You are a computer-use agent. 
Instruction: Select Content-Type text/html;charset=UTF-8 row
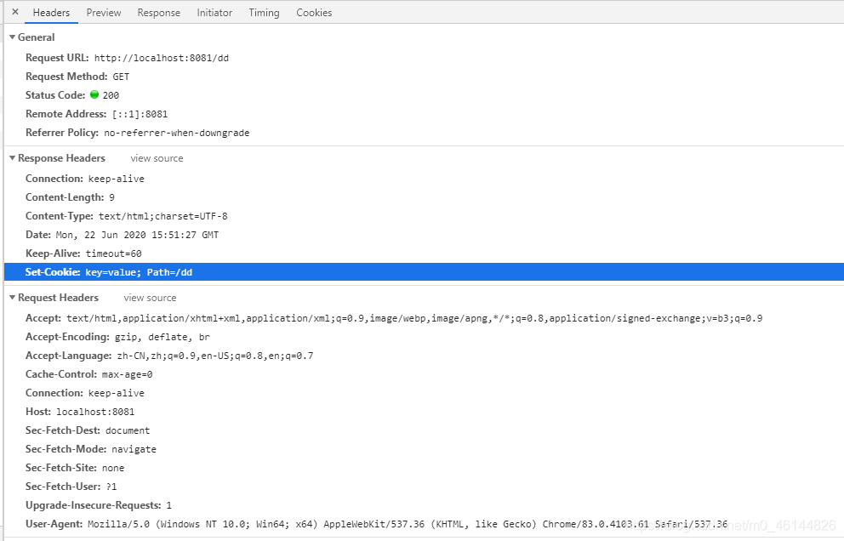pyautogui.click(x=424, y=216)
